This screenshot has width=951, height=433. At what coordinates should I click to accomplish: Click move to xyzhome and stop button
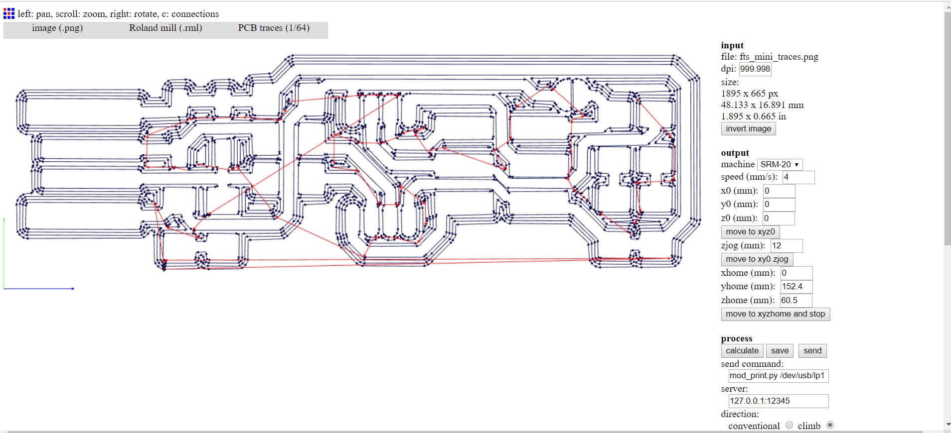(775, 314)
